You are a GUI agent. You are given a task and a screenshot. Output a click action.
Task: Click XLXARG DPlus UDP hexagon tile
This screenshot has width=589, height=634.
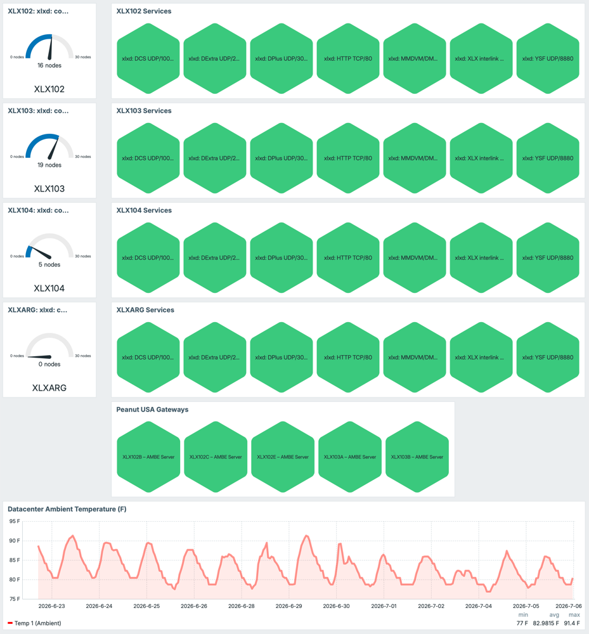coord(282,357)
